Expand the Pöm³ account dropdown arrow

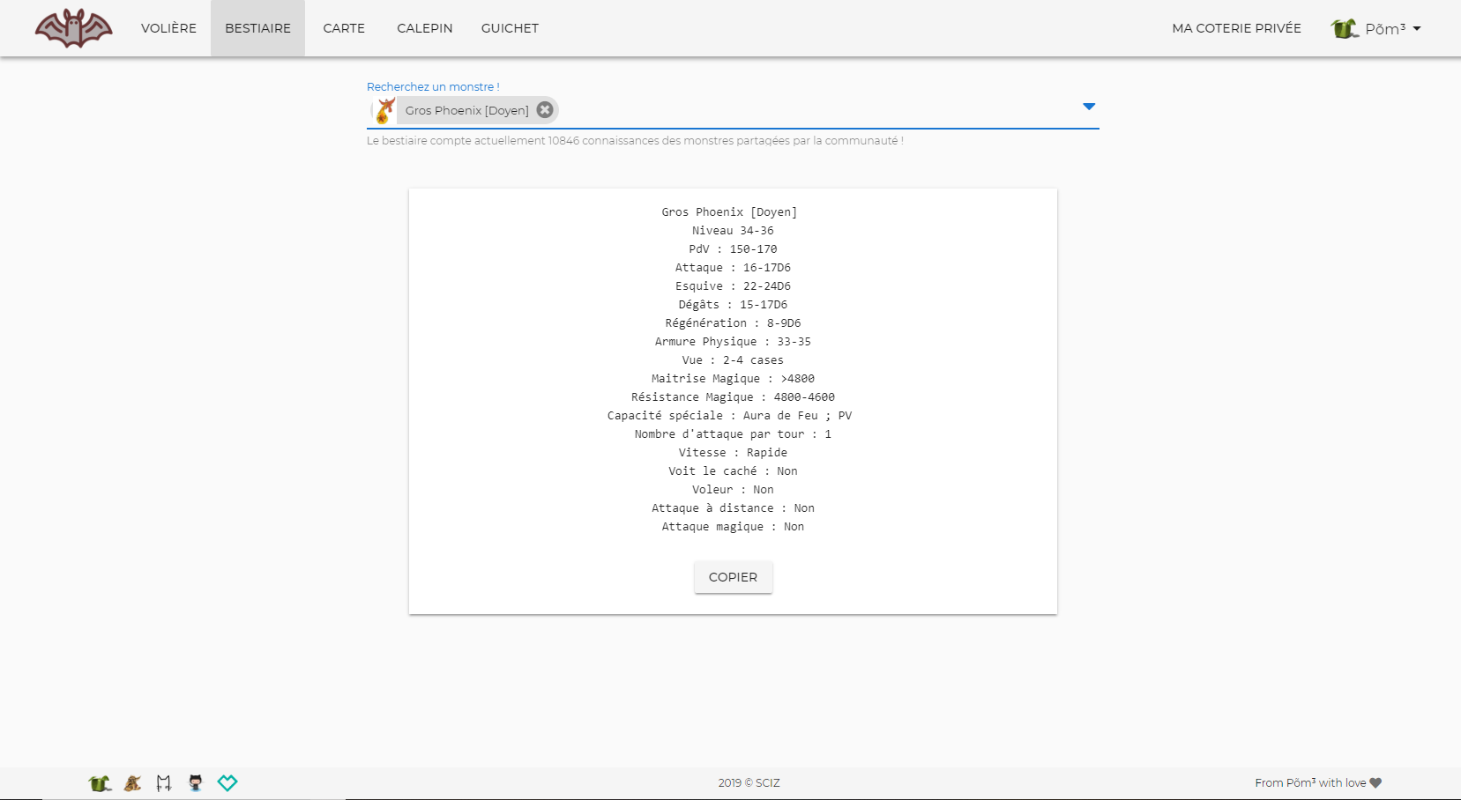coord(1417,28)
